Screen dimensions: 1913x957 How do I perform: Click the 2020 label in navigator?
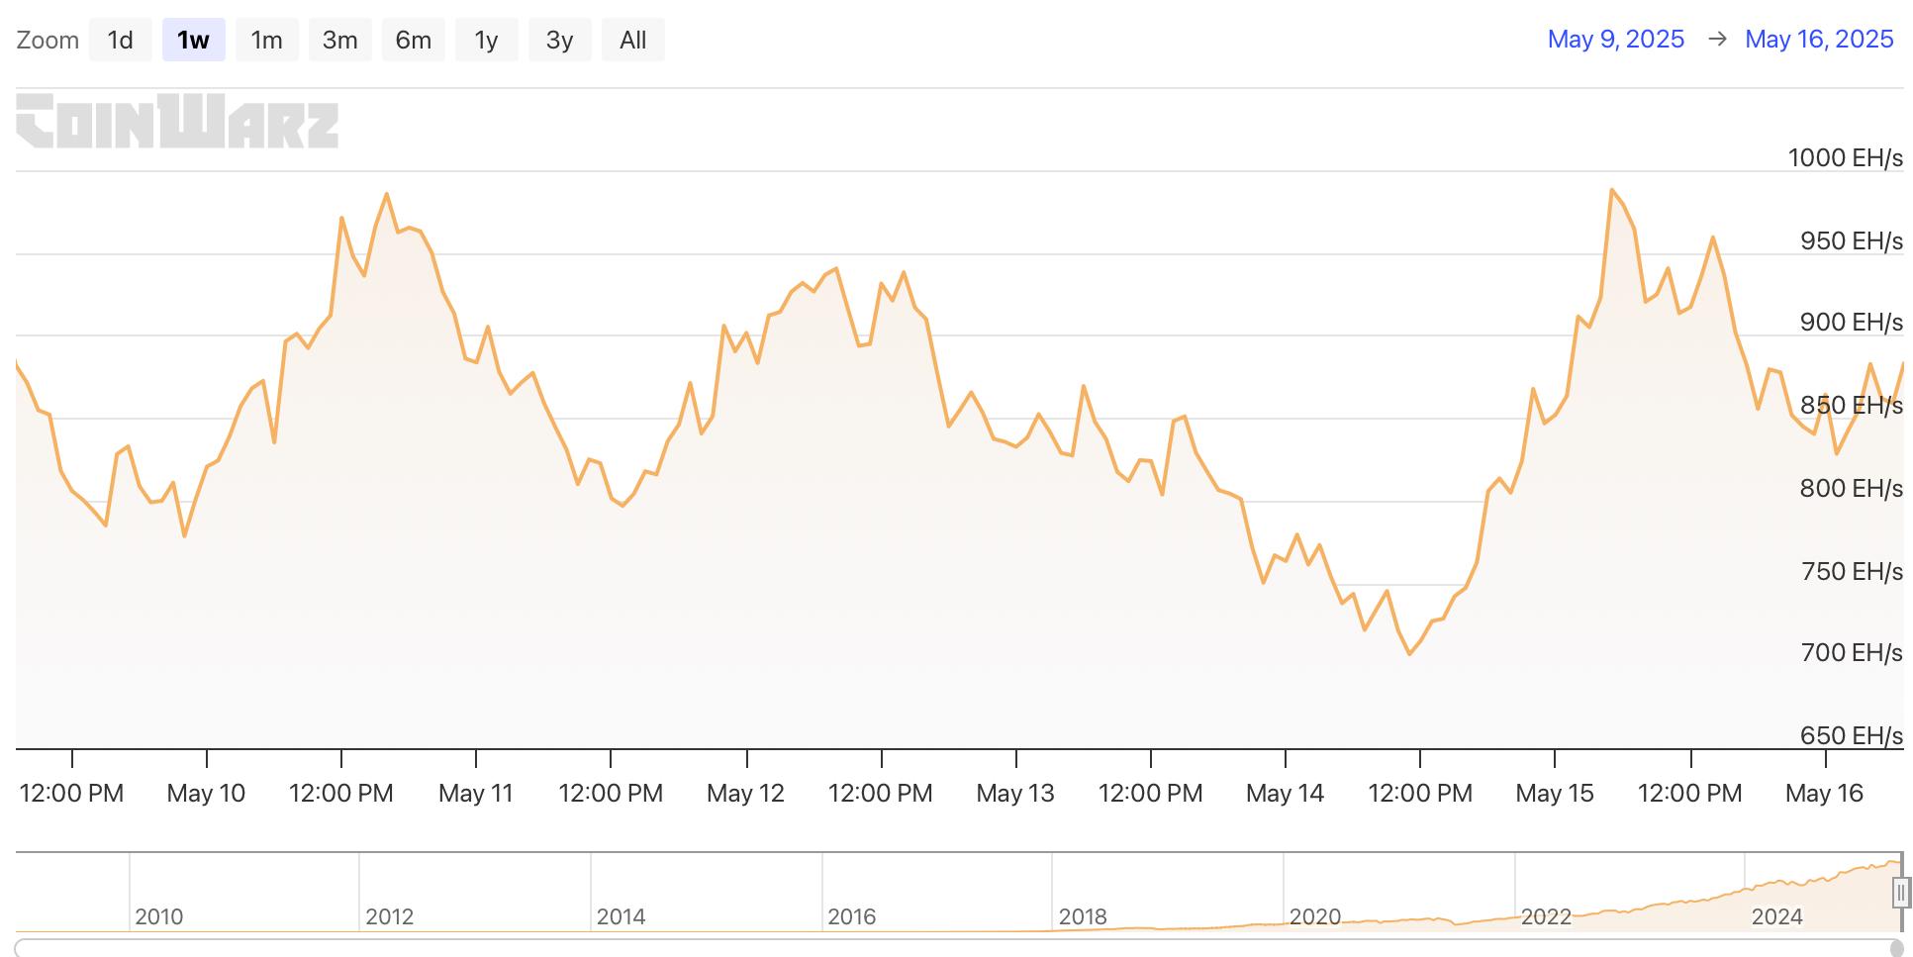[x=1315, y=916]
